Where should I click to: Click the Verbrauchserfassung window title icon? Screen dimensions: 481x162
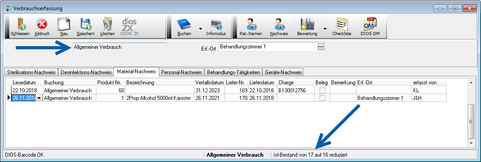[8, 8]
